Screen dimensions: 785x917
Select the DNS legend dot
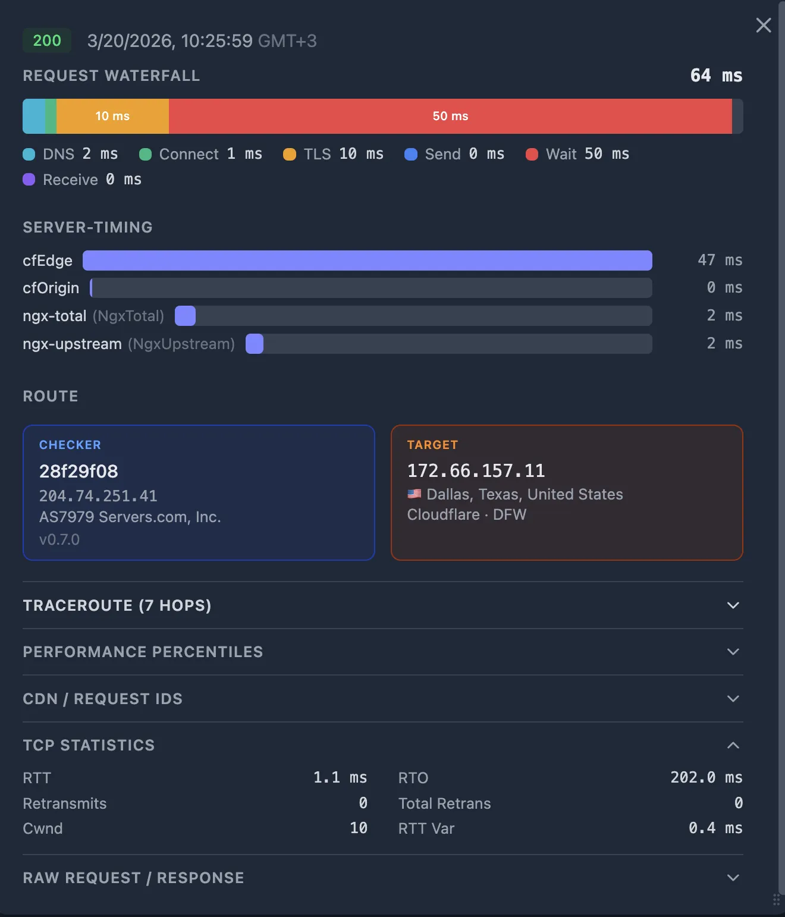[28, 154]
